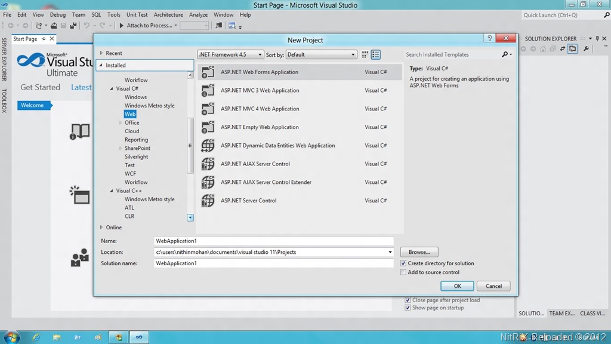Switch templates to medium icons list view
The image size is (611, 344).
click(376, 54)
